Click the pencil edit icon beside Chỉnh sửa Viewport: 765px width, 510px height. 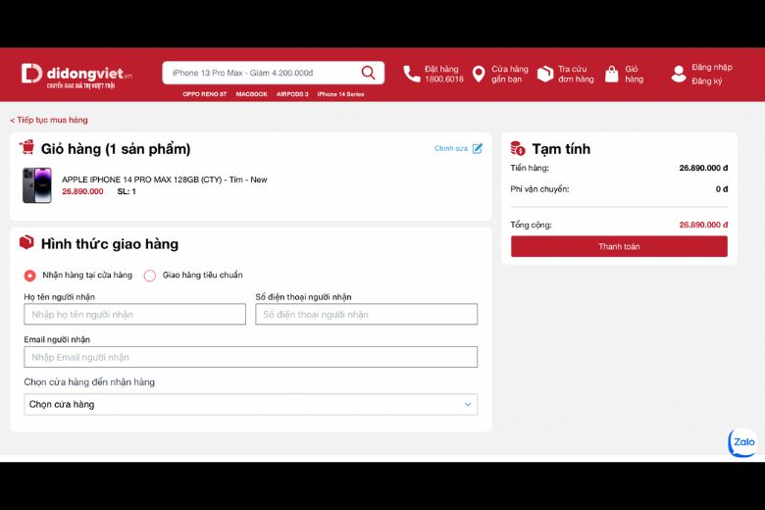click(x=478, y=148)
